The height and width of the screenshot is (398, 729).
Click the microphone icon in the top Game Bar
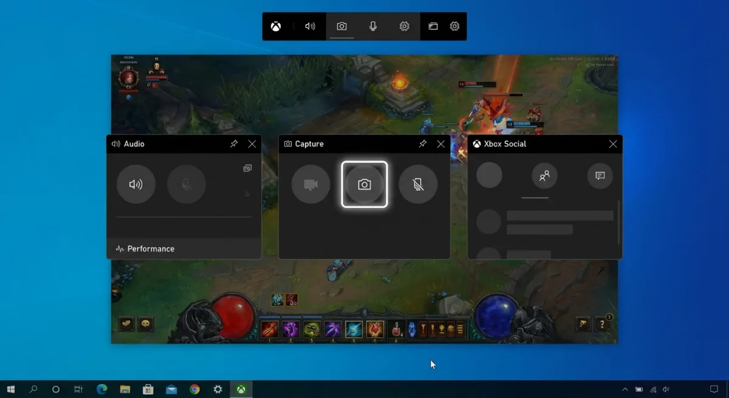click(373, 26)
